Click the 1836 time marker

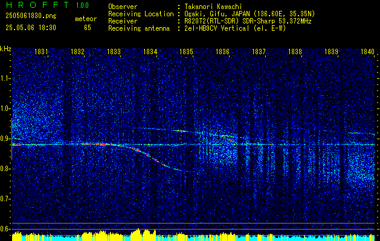[222, 51]
